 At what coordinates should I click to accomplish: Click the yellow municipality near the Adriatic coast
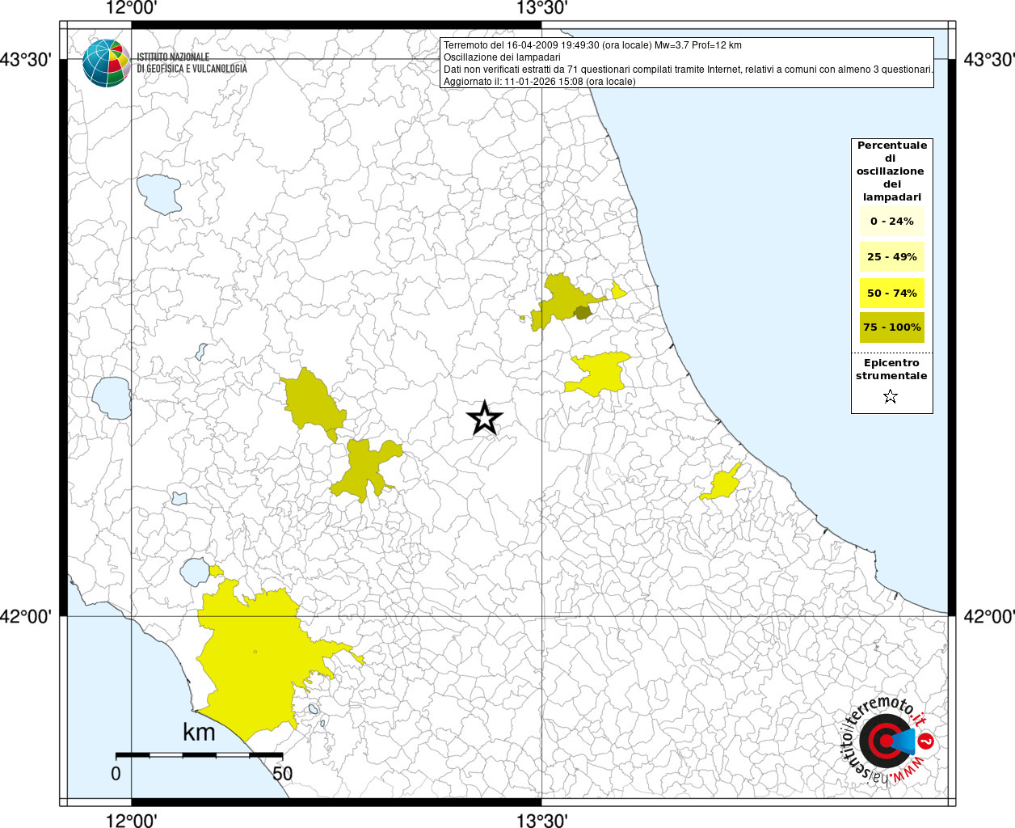(722, 484)
